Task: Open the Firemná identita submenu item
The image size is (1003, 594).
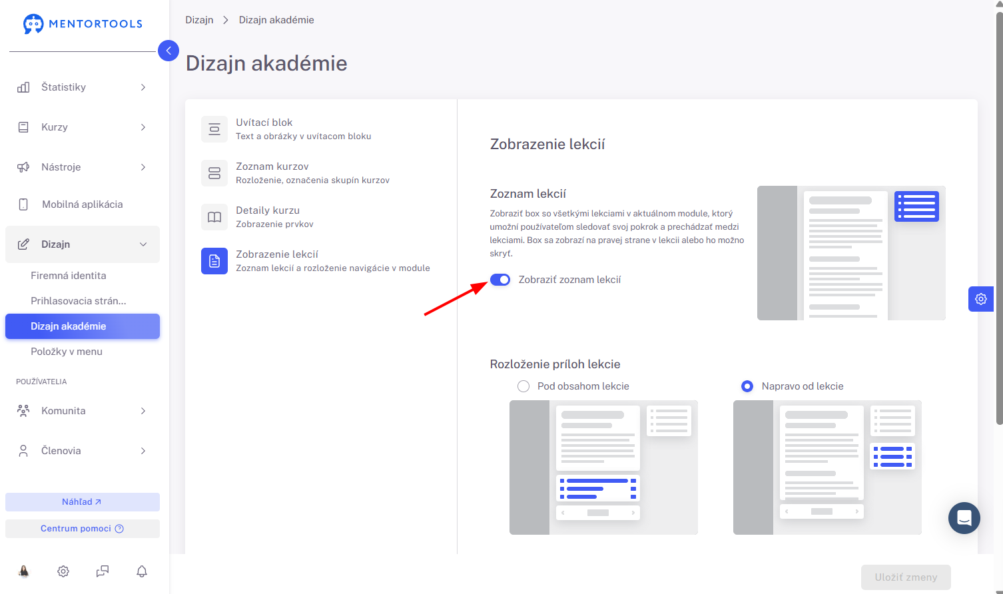Action: point(69,276)
